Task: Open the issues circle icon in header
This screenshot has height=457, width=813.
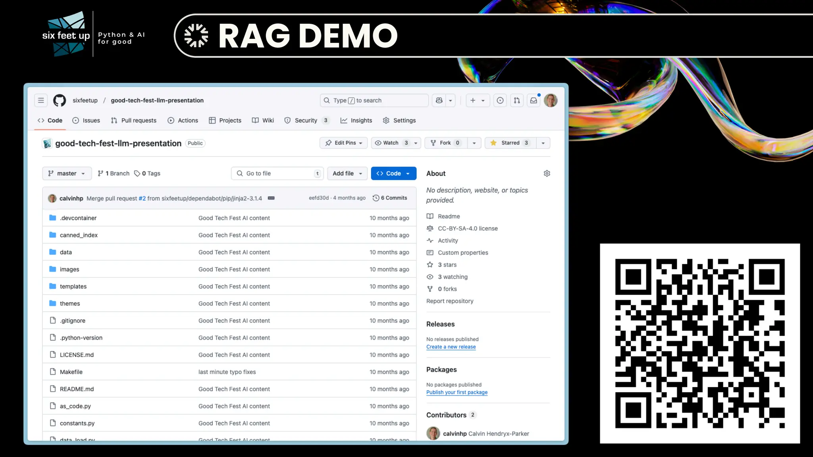Action: pos(500,100)
